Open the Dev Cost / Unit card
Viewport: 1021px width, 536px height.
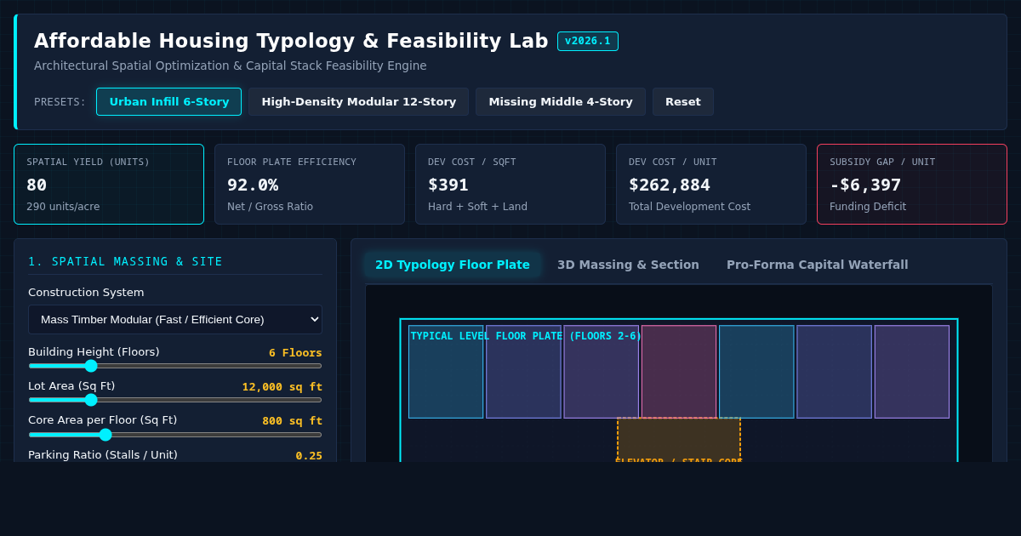[711, 185]
